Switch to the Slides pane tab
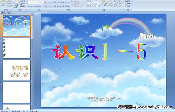This screenshot has width=175, height=112. tap(3, 13)
